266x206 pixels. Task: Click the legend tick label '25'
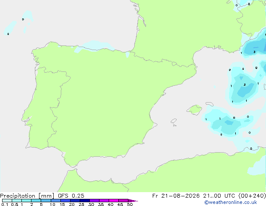point(81,204)
